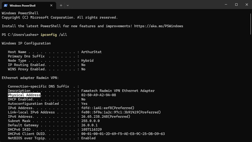Viewport: 252px width, 142px height.
Task: Click the MAC address 02-50-A9-A2-9A-08
Action: click(x=99, y=95)
